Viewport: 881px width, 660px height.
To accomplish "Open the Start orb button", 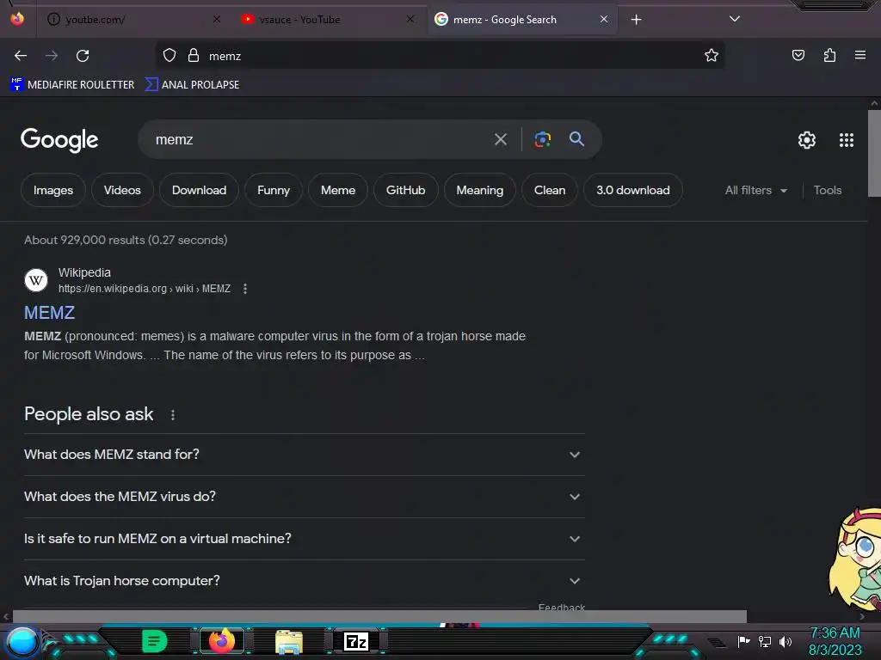I will pyautogui.click(x=22, y=641).
